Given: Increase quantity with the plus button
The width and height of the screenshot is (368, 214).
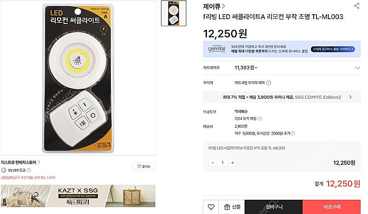Looking at the screenshot, I should tap(233, 163).
